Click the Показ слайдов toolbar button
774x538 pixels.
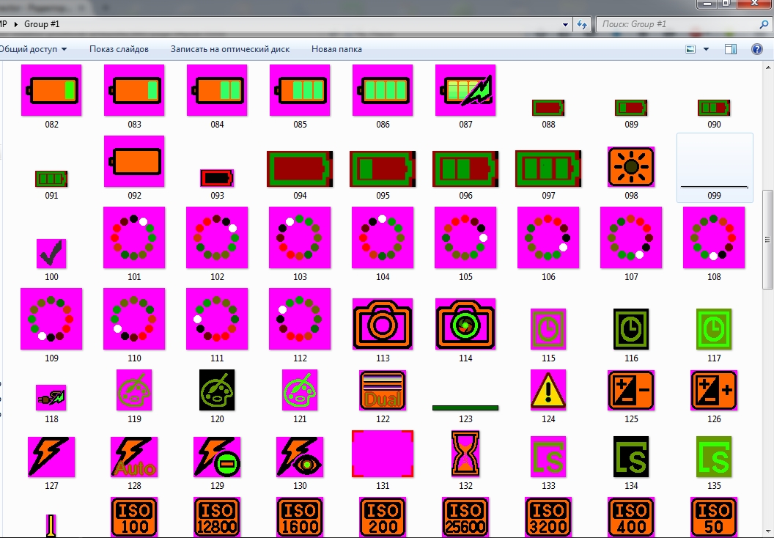(119, 49)
